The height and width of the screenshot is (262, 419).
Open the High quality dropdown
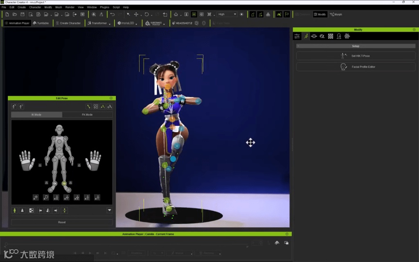[227, 14]
